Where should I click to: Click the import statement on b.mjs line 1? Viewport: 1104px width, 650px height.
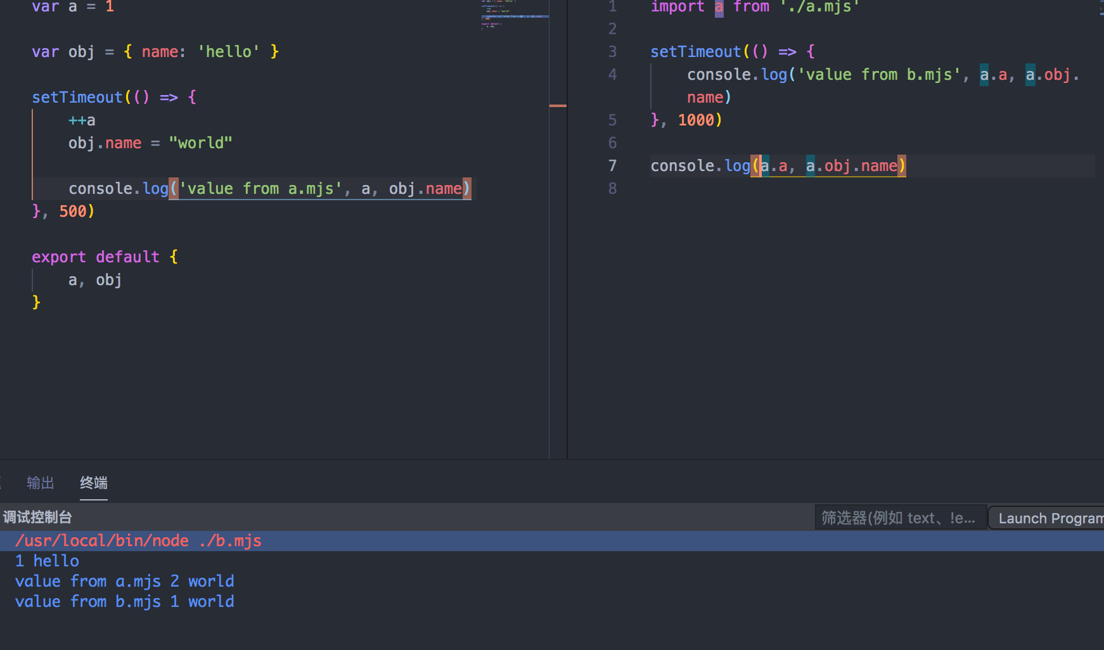755,7
